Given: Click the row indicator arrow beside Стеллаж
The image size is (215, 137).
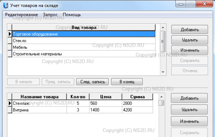Looking at the screenshot, I should (10, 103).
